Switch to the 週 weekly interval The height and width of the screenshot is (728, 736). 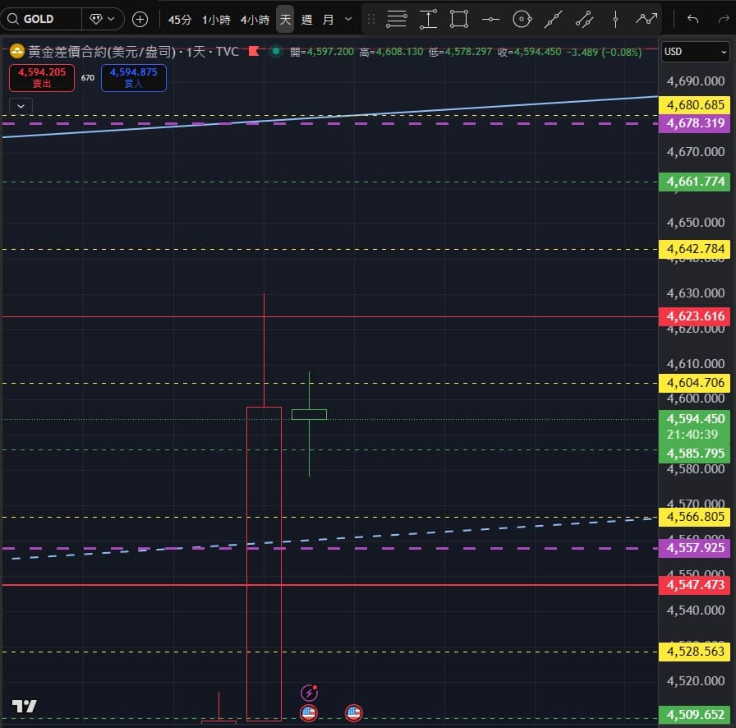pyautogui.click(x=307, y=19)
